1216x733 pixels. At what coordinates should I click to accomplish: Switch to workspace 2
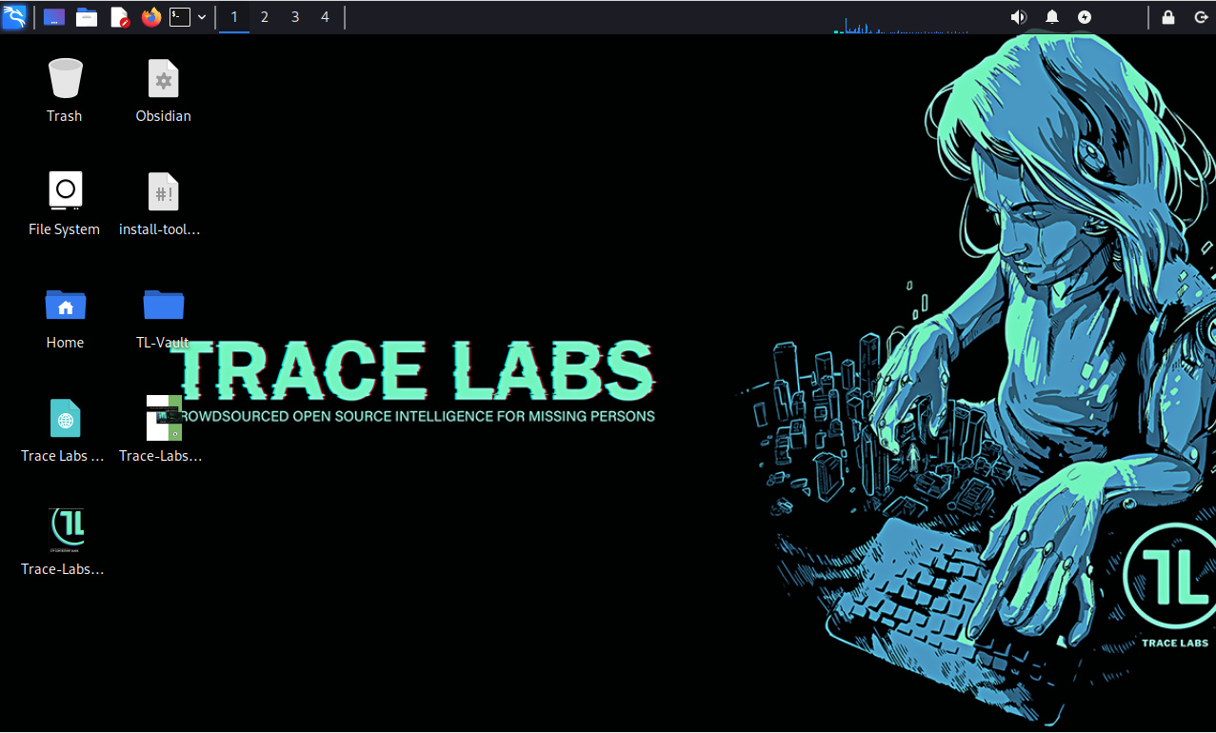tap(265, 17)
